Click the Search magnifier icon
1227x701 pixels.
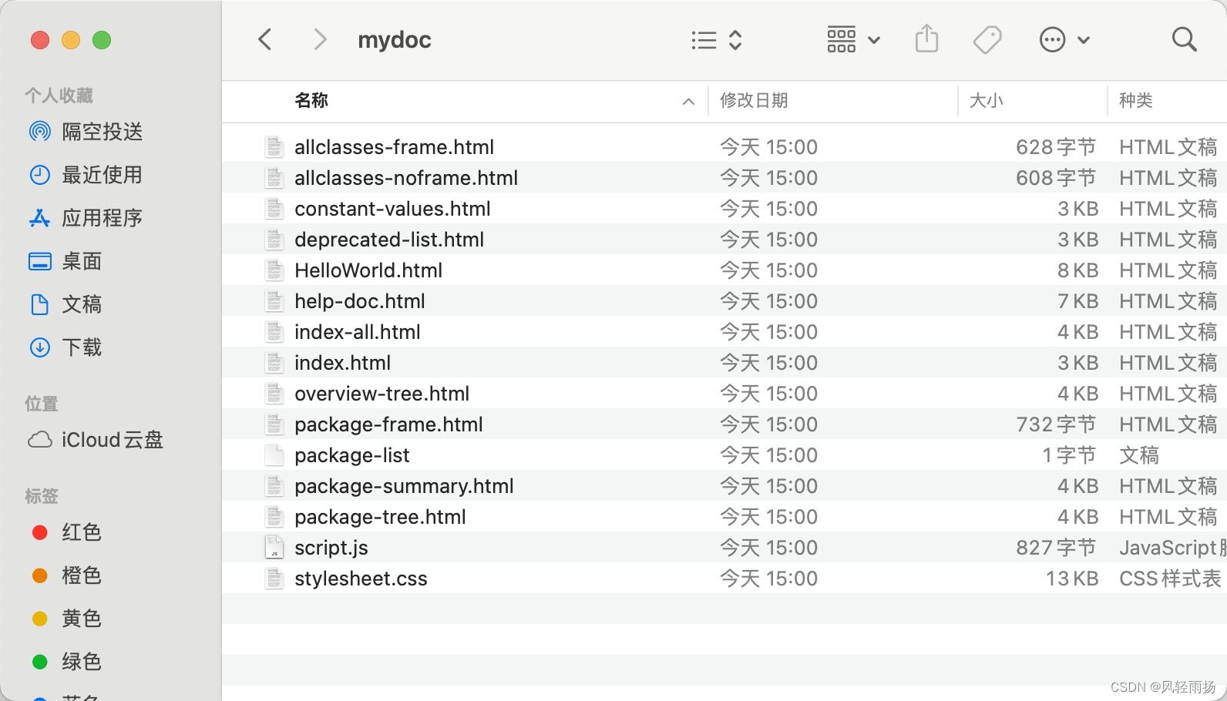click(1184, 39)
